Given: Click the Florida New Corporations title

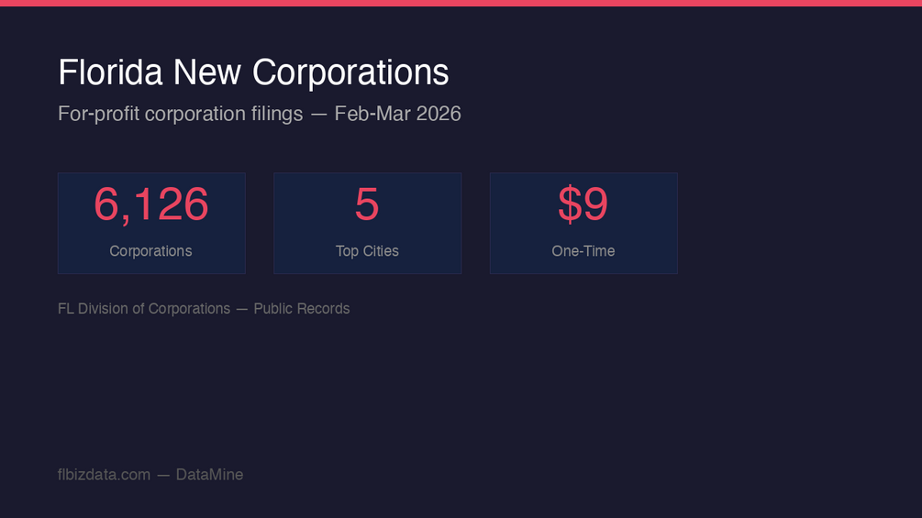Looking at the screenshot, I should click(253, 72).
